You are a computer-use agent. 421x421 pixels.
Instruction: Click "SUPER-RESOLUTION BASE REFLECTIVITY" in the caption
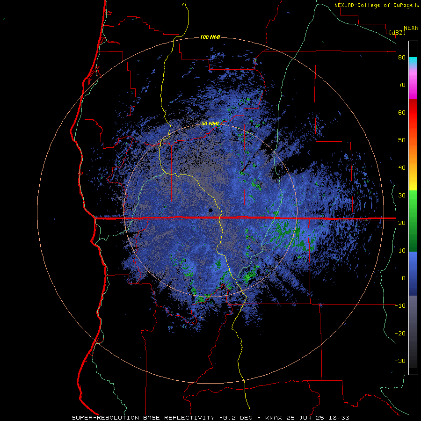(143, 418)
